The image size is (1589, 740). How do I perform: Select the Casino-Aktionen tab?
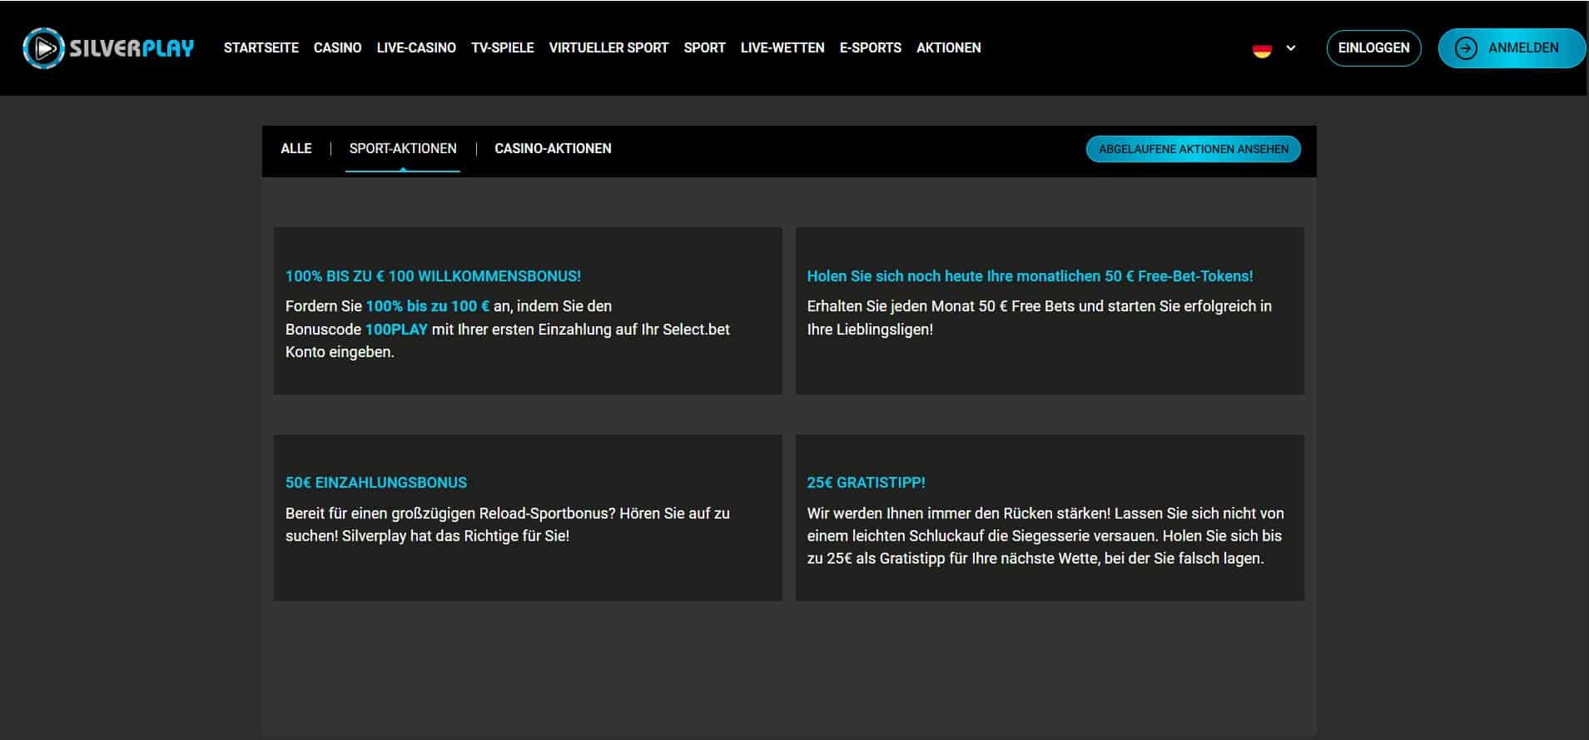coord(553,149)
